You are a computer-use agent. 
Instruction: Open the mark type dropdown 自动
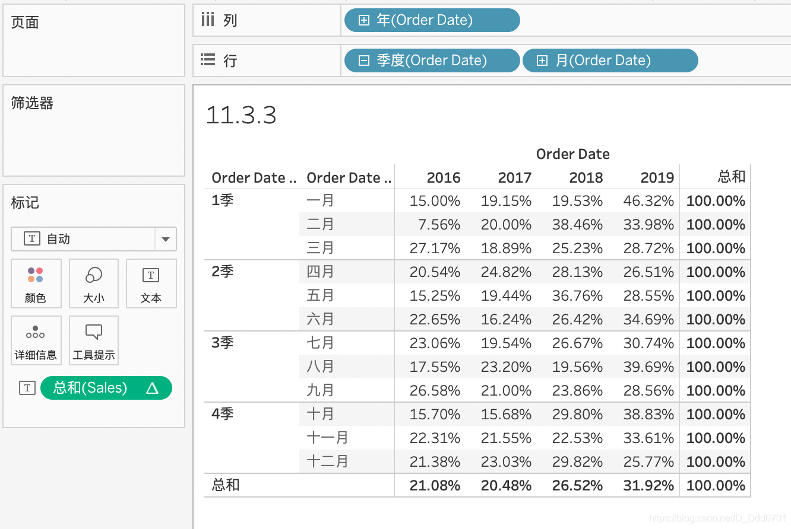point(94,239)
